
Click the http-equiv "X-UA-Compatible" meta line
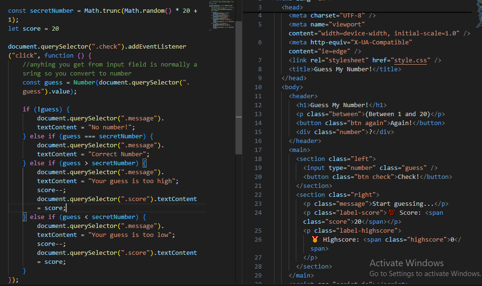(351, 47)
